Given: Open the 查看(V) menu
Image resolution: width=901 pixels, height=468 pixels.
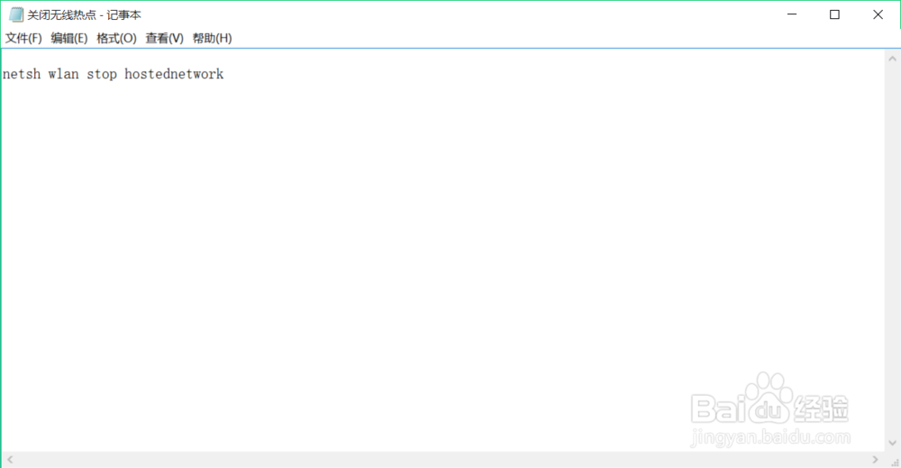Looking at the screenshot, I should [x=164, y=38].
